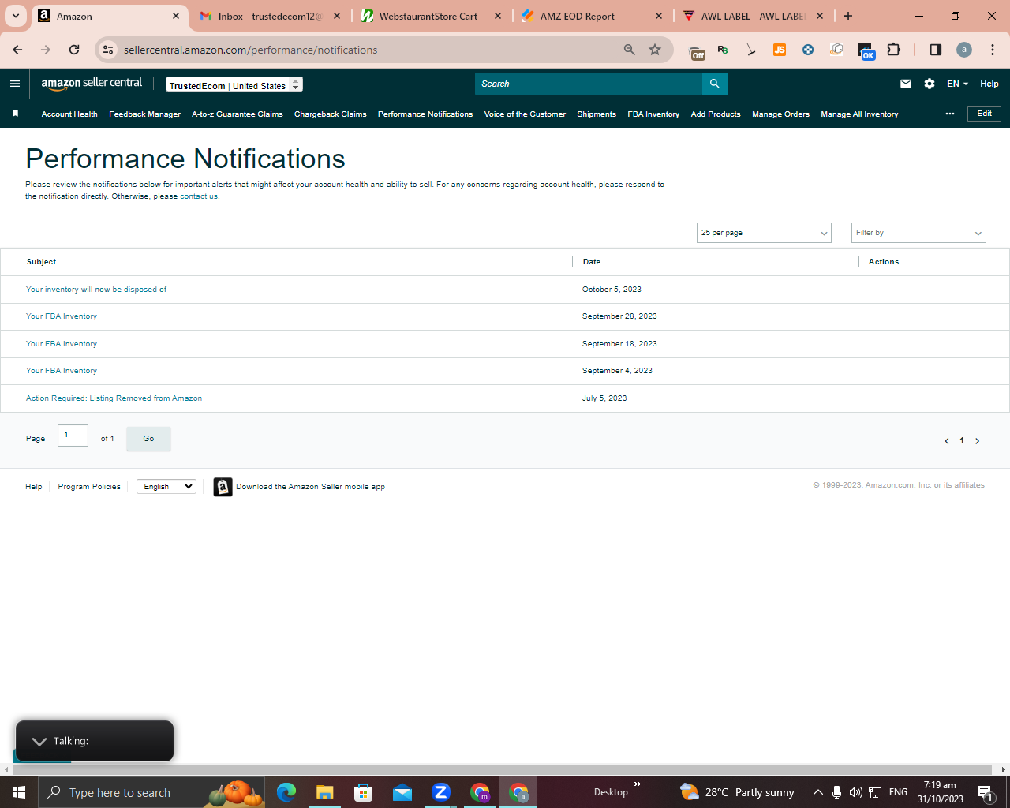1010x808 pixels.
Task: Open A-to-z Guarantee Claims
Action: click(x=237, y=114)
